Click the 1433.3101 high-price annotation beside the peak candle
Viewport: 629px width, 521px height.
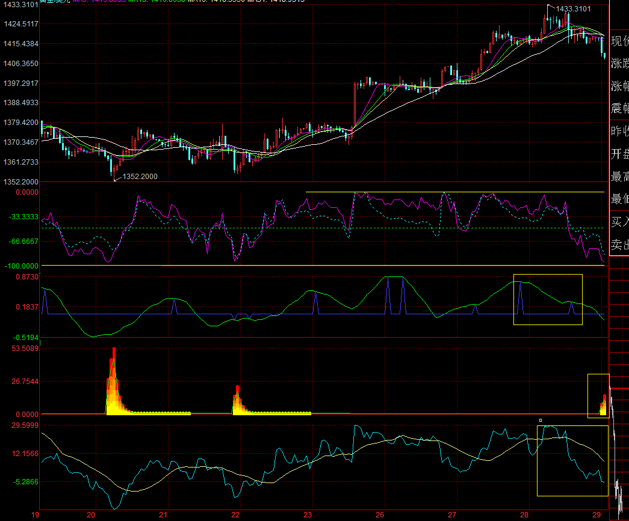(573, 9)
